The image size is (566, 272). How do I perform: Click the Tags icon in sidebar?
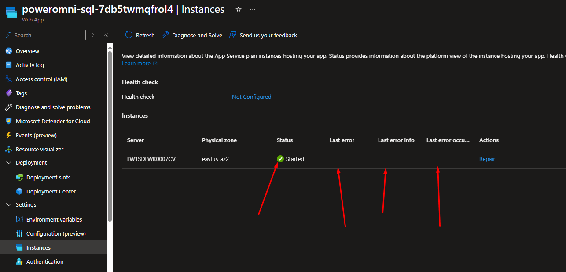[8, 93]
